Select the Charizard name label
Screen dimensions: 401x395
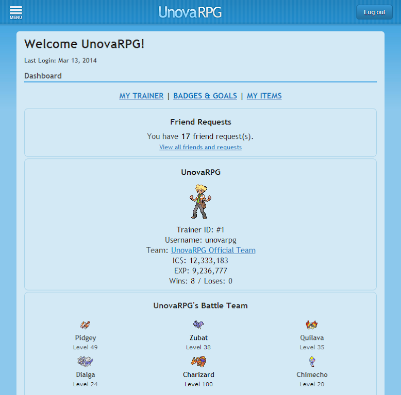point(198,374)
